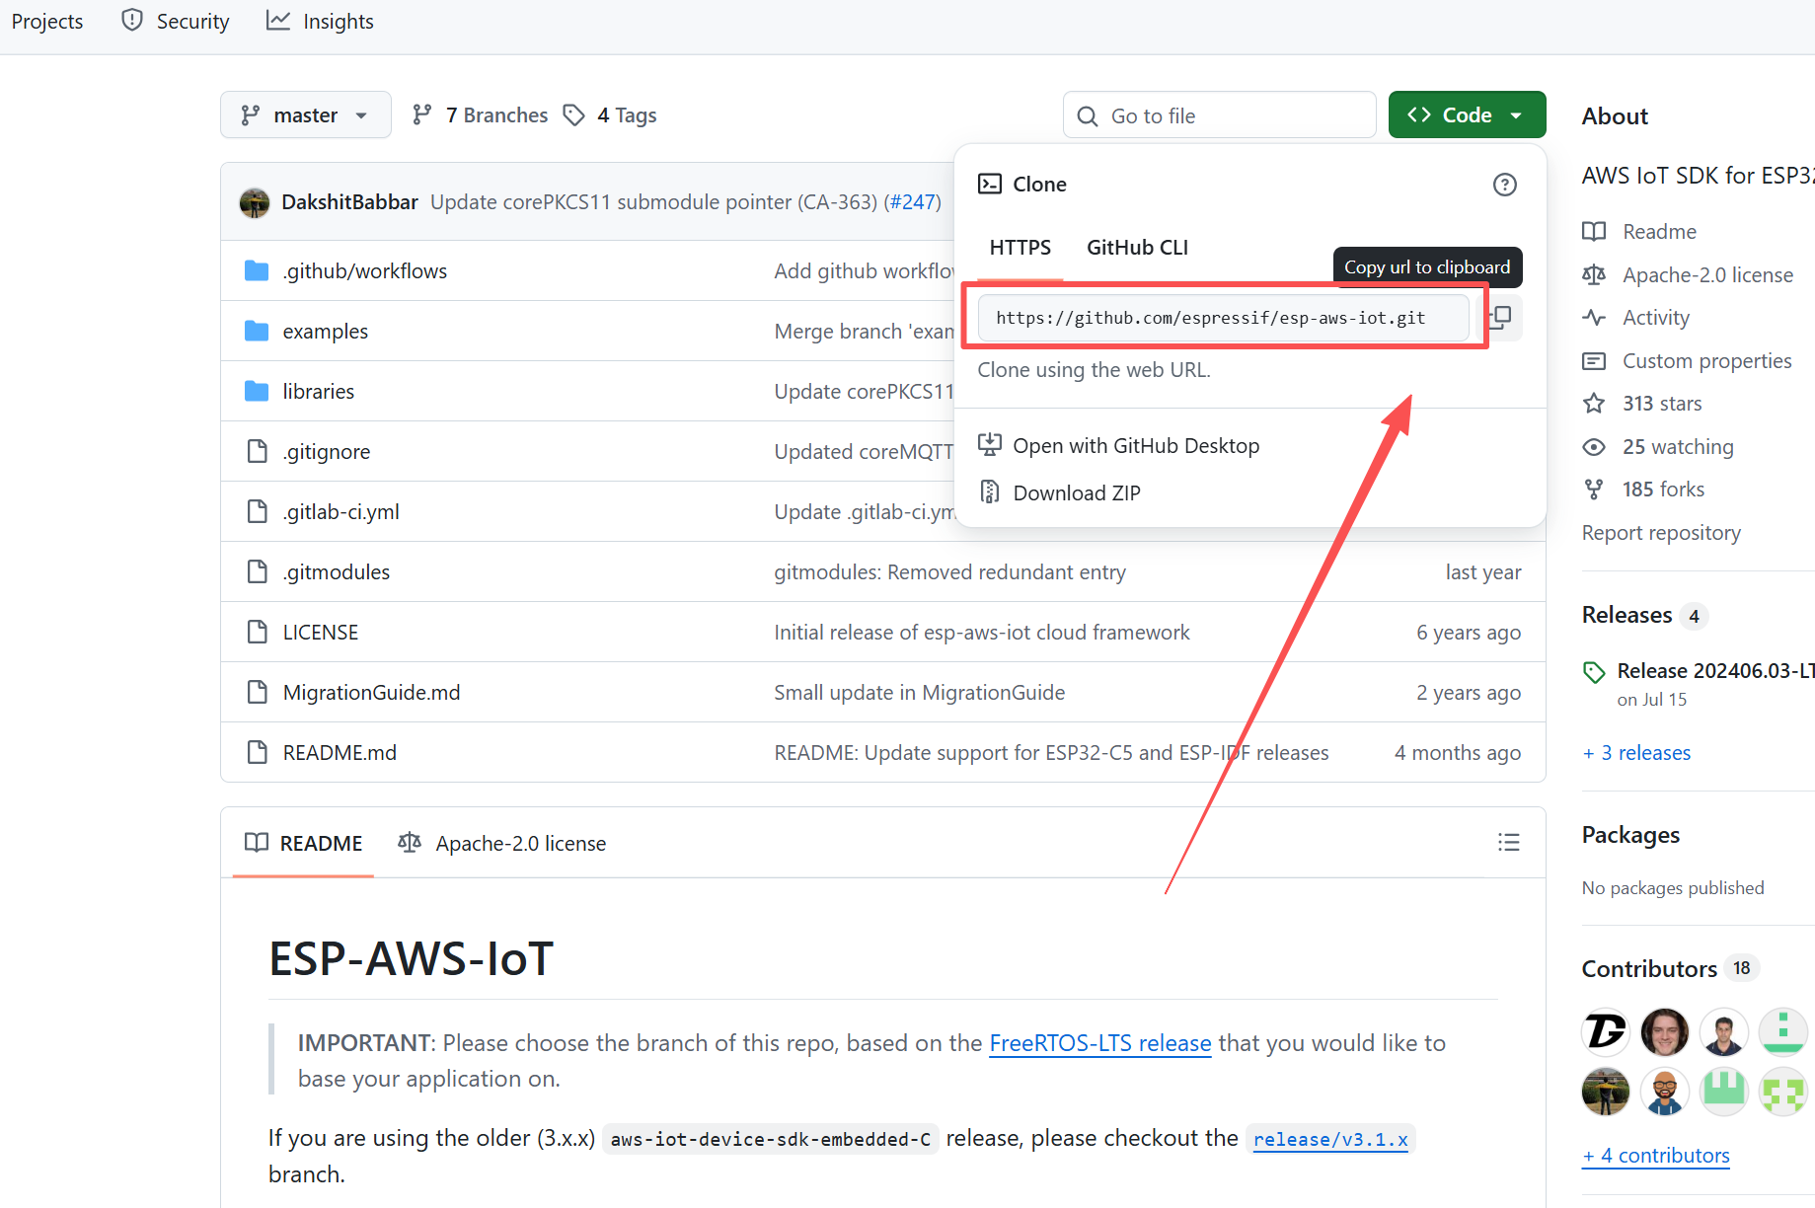Open the FreeRTOS-LTS release link
This screenshot has height=1208, width=1815.
click(1099, 1043)
